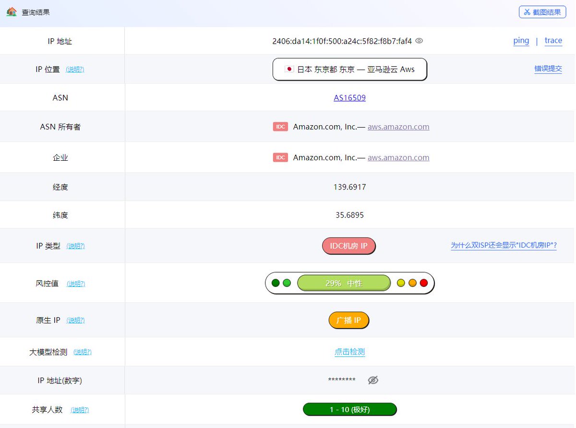
Task: Click the IDC机房 IP type badge
Action: pos(348,246)
